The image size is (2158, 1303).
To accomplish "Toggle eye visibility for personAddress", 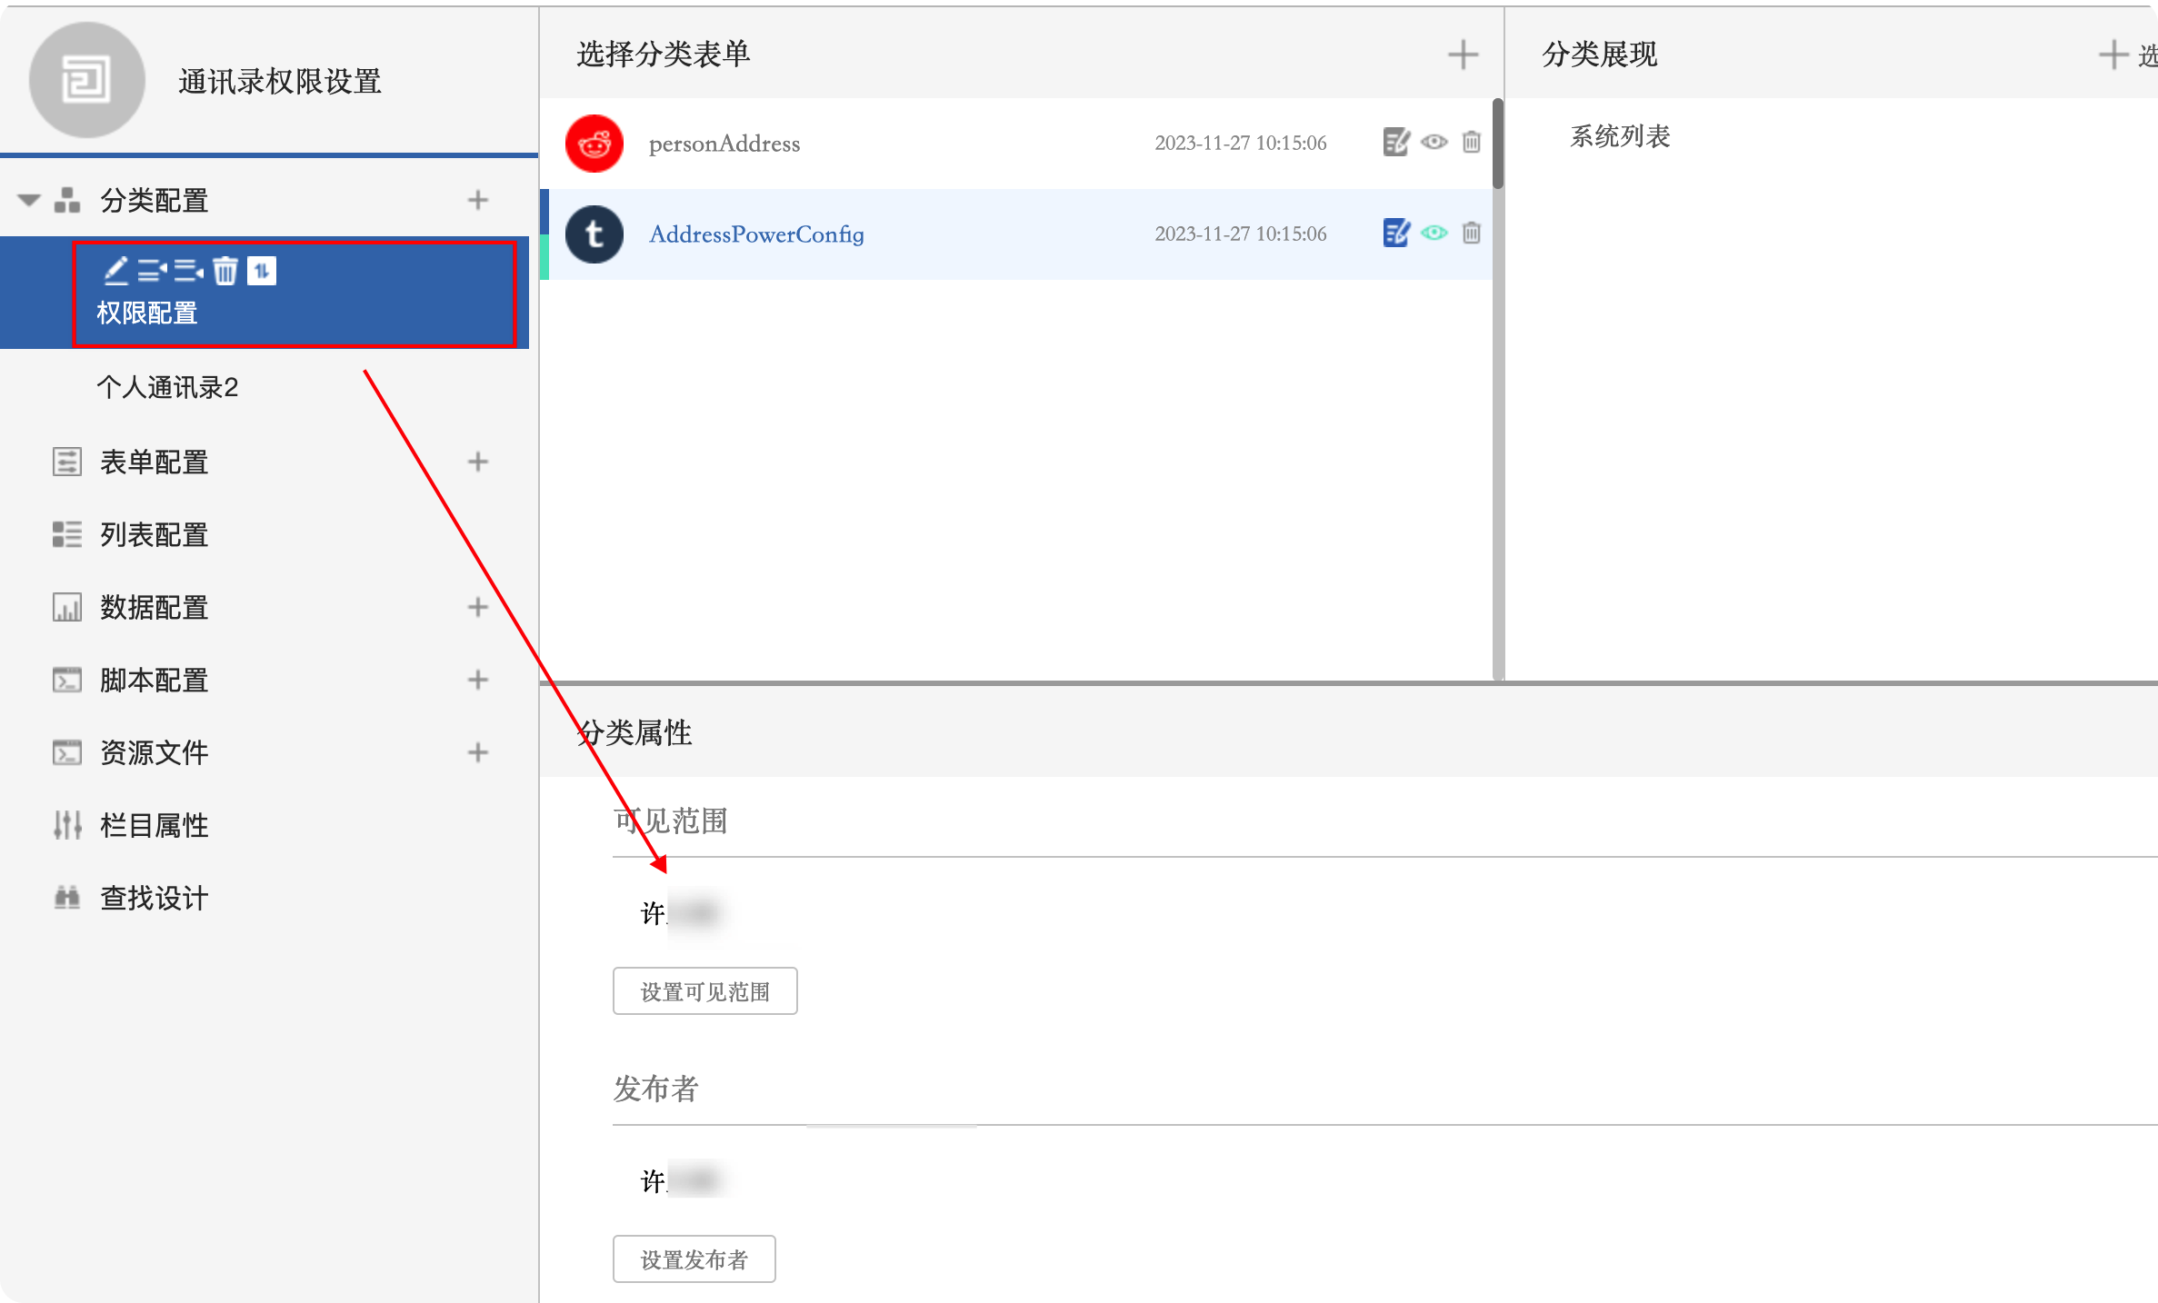I will 1434,143.
